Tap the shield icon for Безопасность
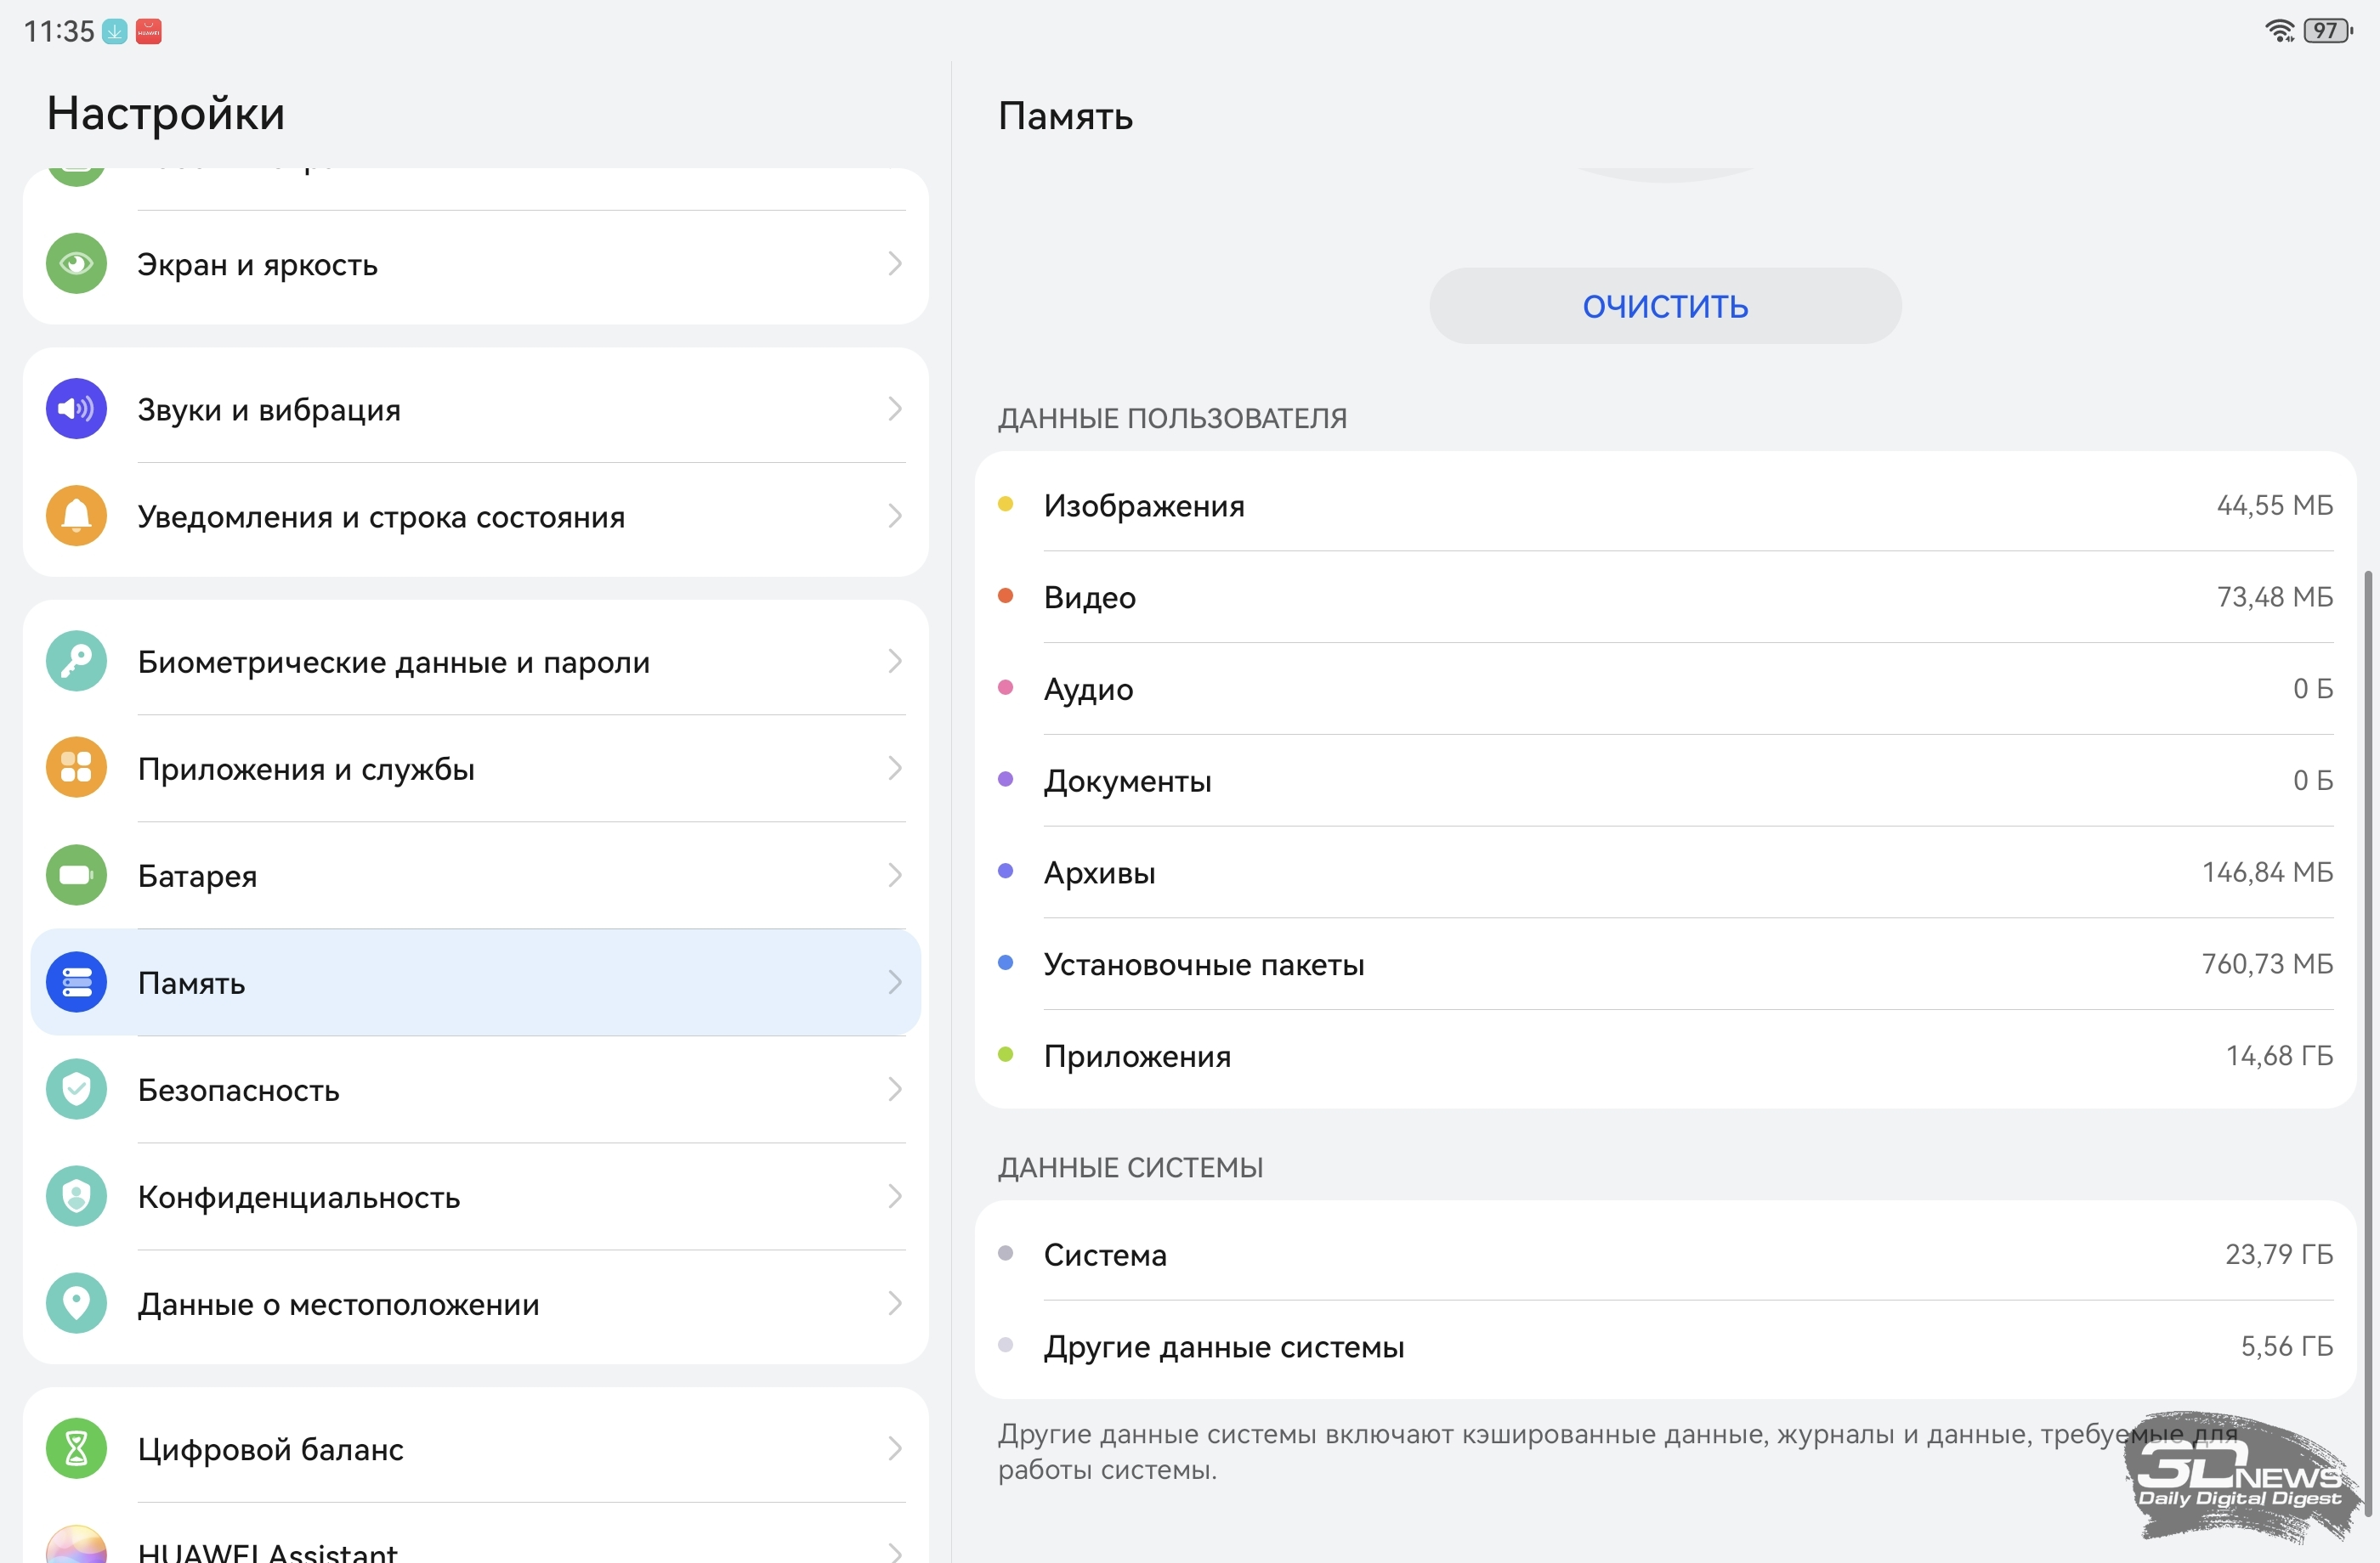 point(76,1089)
